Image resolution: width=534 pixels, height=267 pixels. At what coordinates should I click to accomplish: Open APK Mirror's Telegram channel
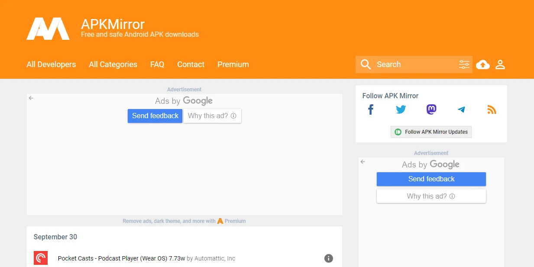461,109
